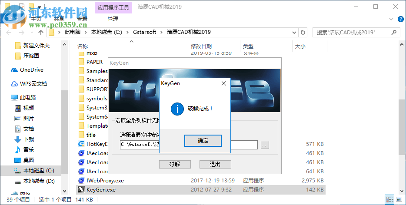Select 本地磁盘 (C:) in the breadcrumb
Screen dimensions: 406x205
[x=106, y=32]
